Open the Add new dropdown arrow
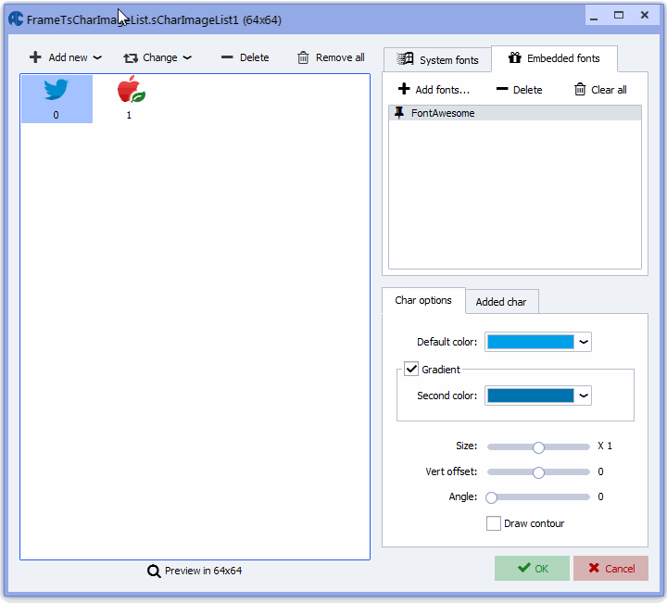The width and height of the screenshot is (667, 603). point(97,57)
